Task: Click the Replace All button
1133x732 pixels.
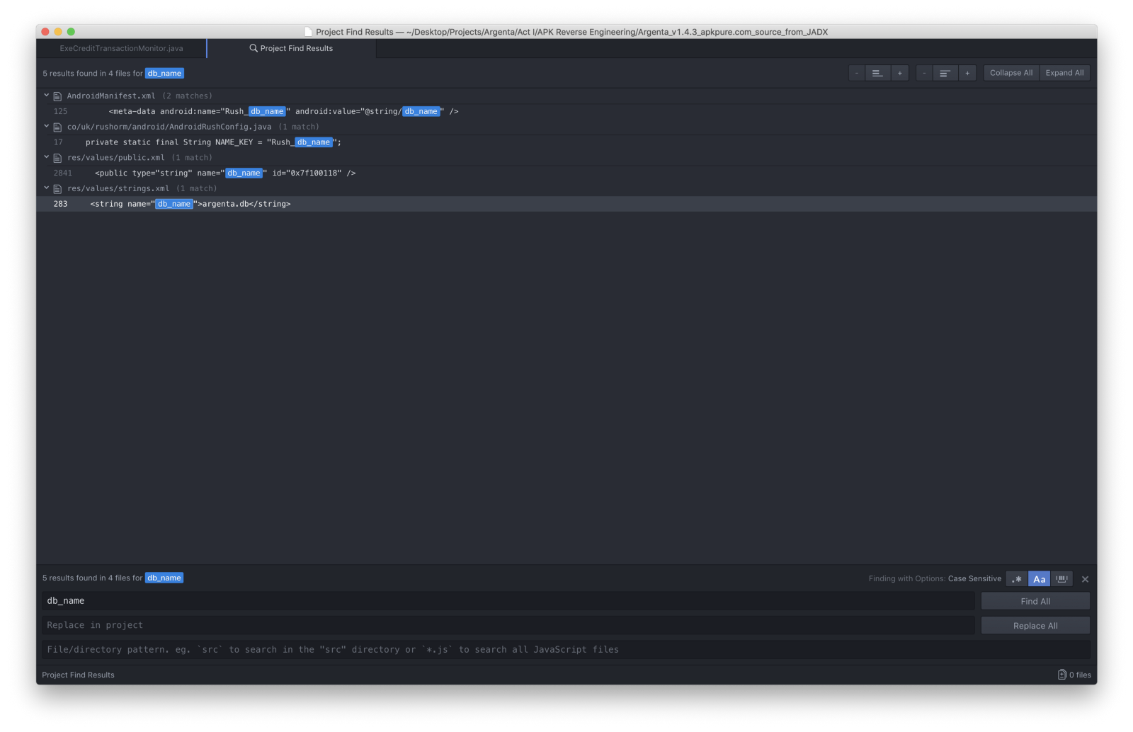Action: click(1035, 626)
